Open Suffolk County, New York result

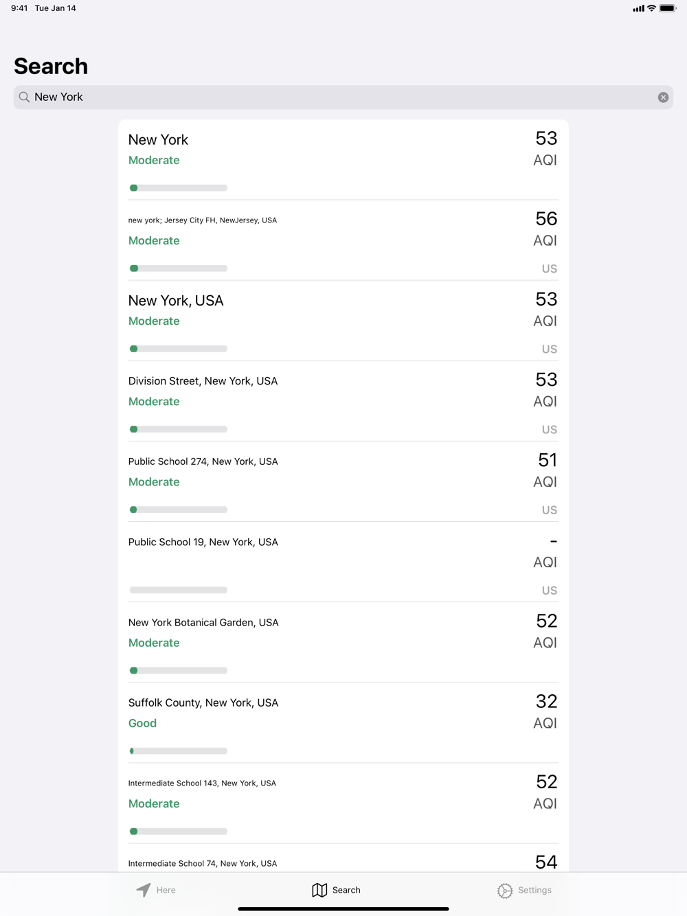pyautogui.click(x=343, y=722)
